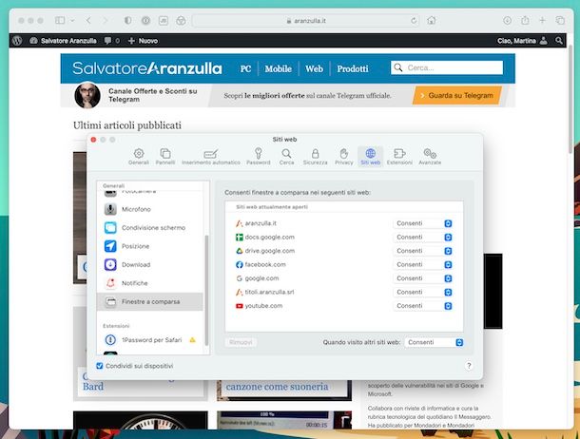Open permission dropdown for docs.google.com
Screen dimensions: 580x439
422,238
